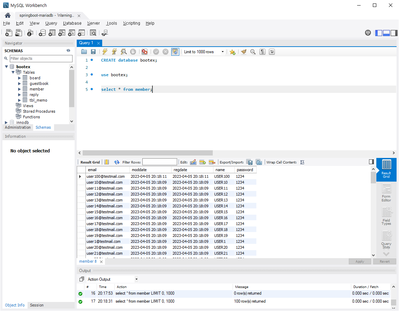399x311 pixels.
Task: Reconnect to DBMS icon
Action: 105,33
